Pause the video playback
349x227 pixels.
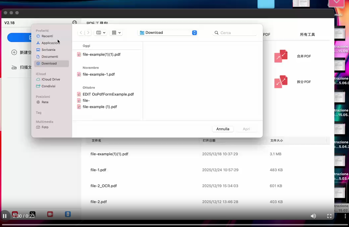pyautogui.click(x=5, y=216)
